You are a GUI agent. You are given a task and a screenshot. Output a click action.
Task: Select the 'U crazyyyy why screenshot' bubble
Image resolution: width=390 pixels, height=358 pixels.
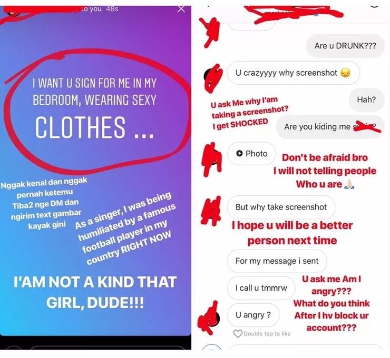[x=294, y=73]
